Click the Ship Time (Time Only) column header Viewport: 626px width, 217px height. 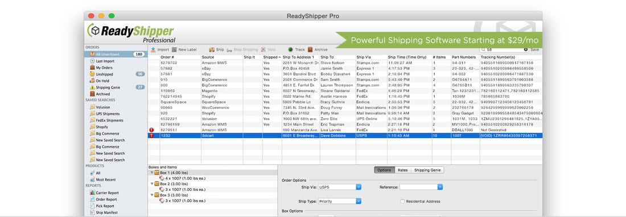point(409,57)
